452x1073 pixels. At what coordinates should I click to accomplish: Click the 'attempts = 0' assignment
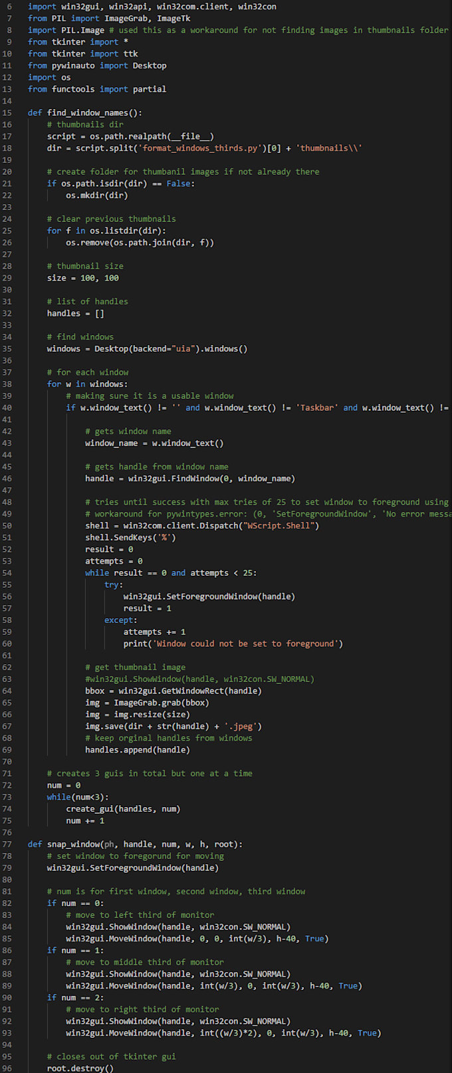pyautogui.click(x=114, y=561)
